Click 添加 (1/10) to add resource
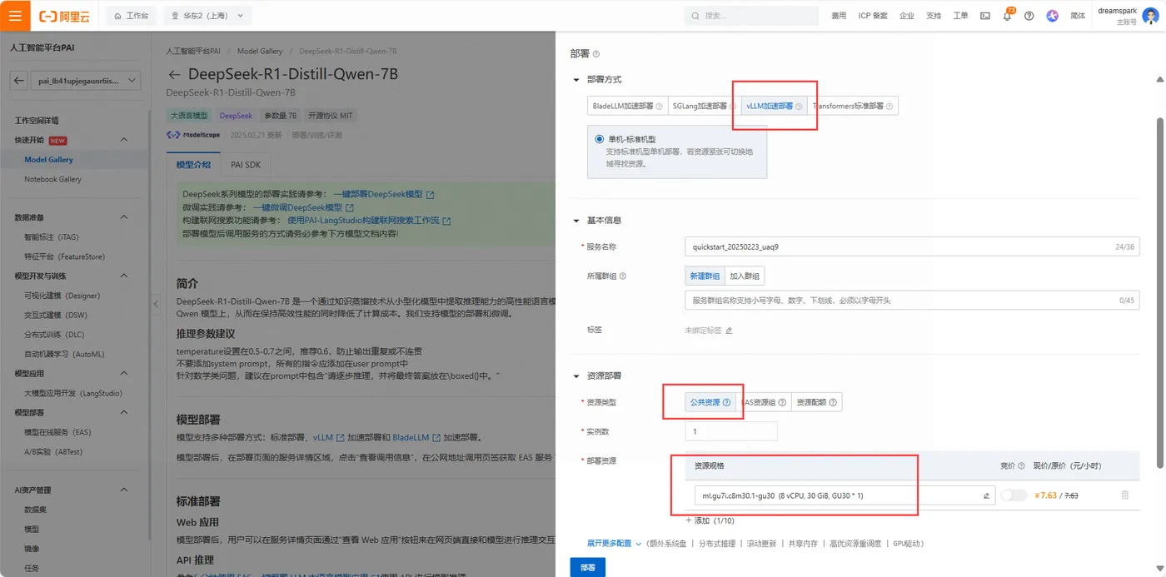 point(710,520)
